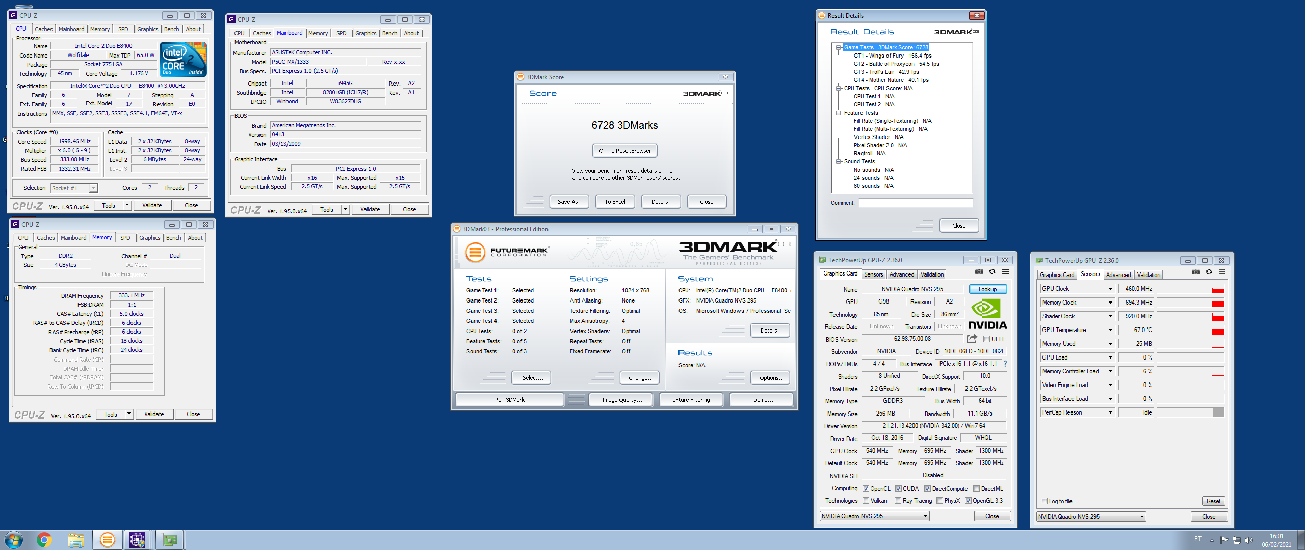The image size is (1305, 550).
Task: Open PerfCap Reason sensor dropdown
Action: (x=1110, y=413)
